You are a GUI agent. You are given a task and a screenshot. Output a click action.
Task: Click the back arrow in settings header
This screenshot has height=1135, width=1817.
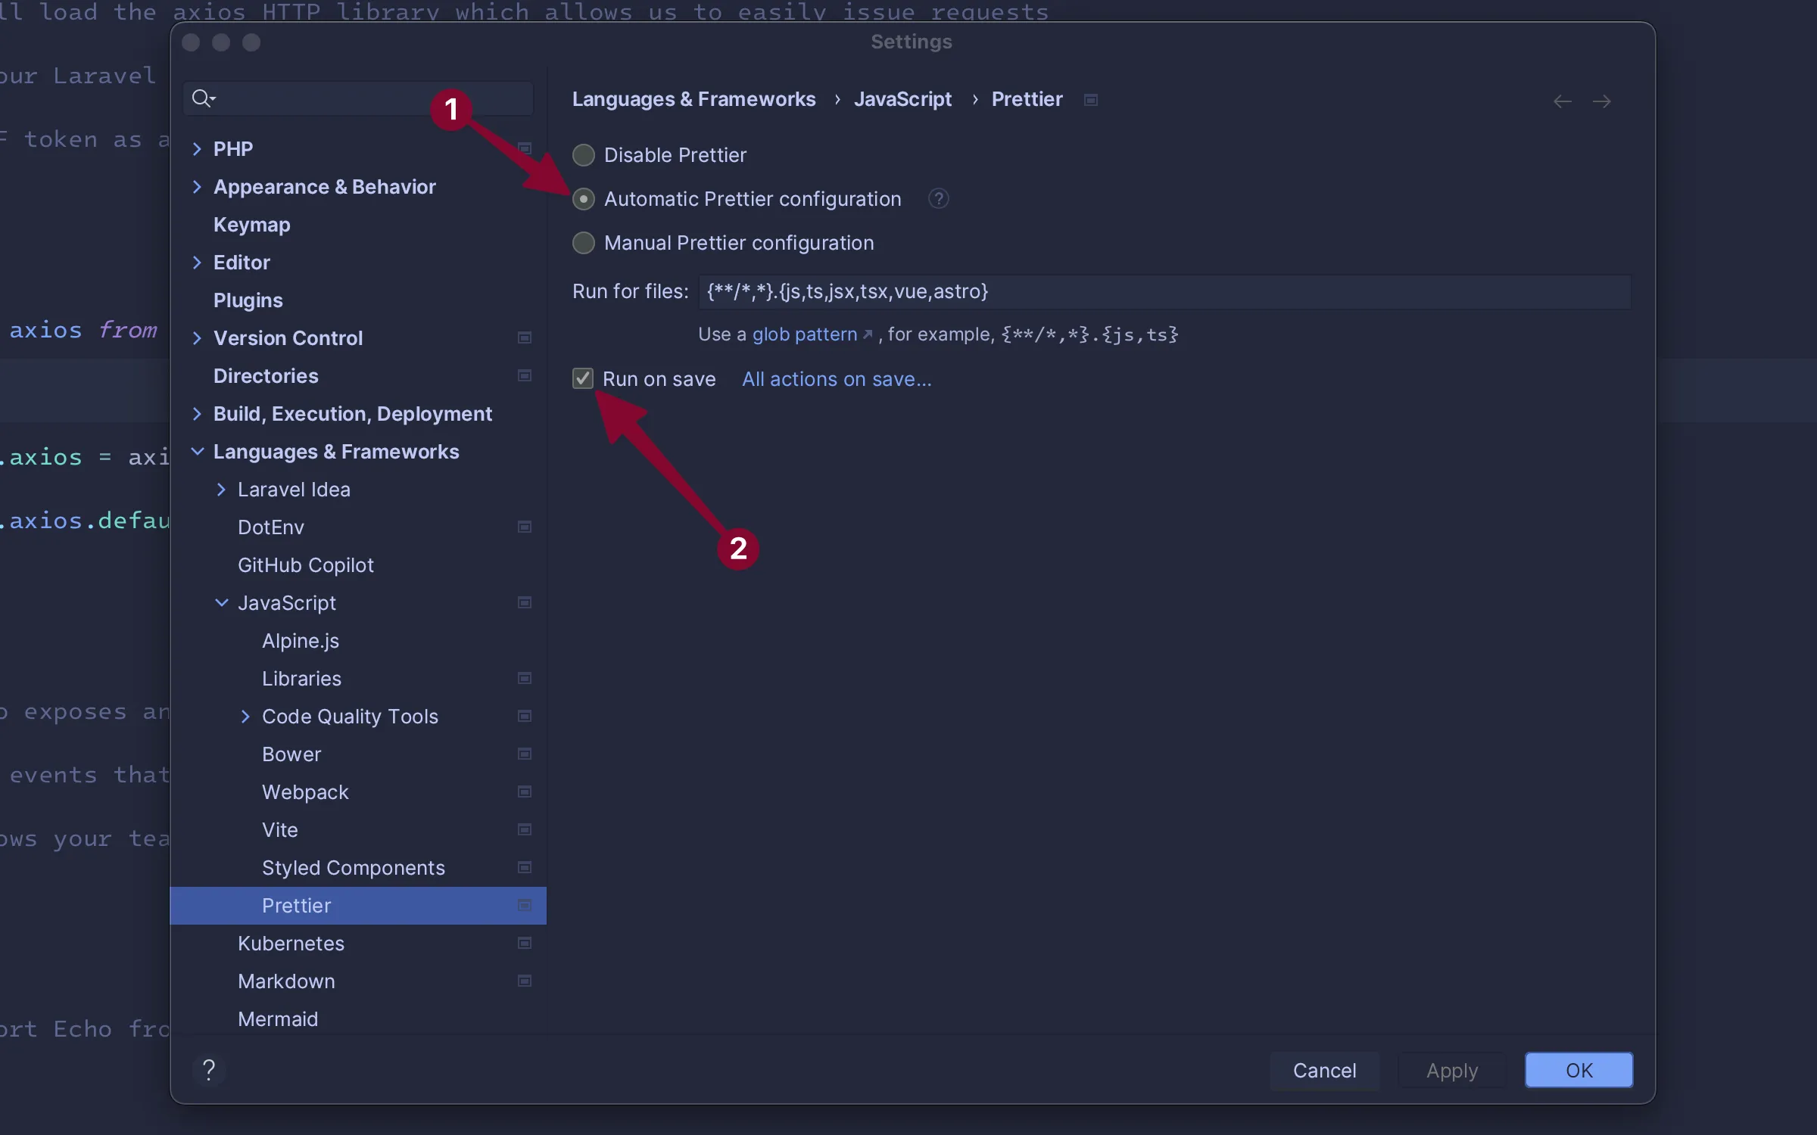pos(1562,101)
